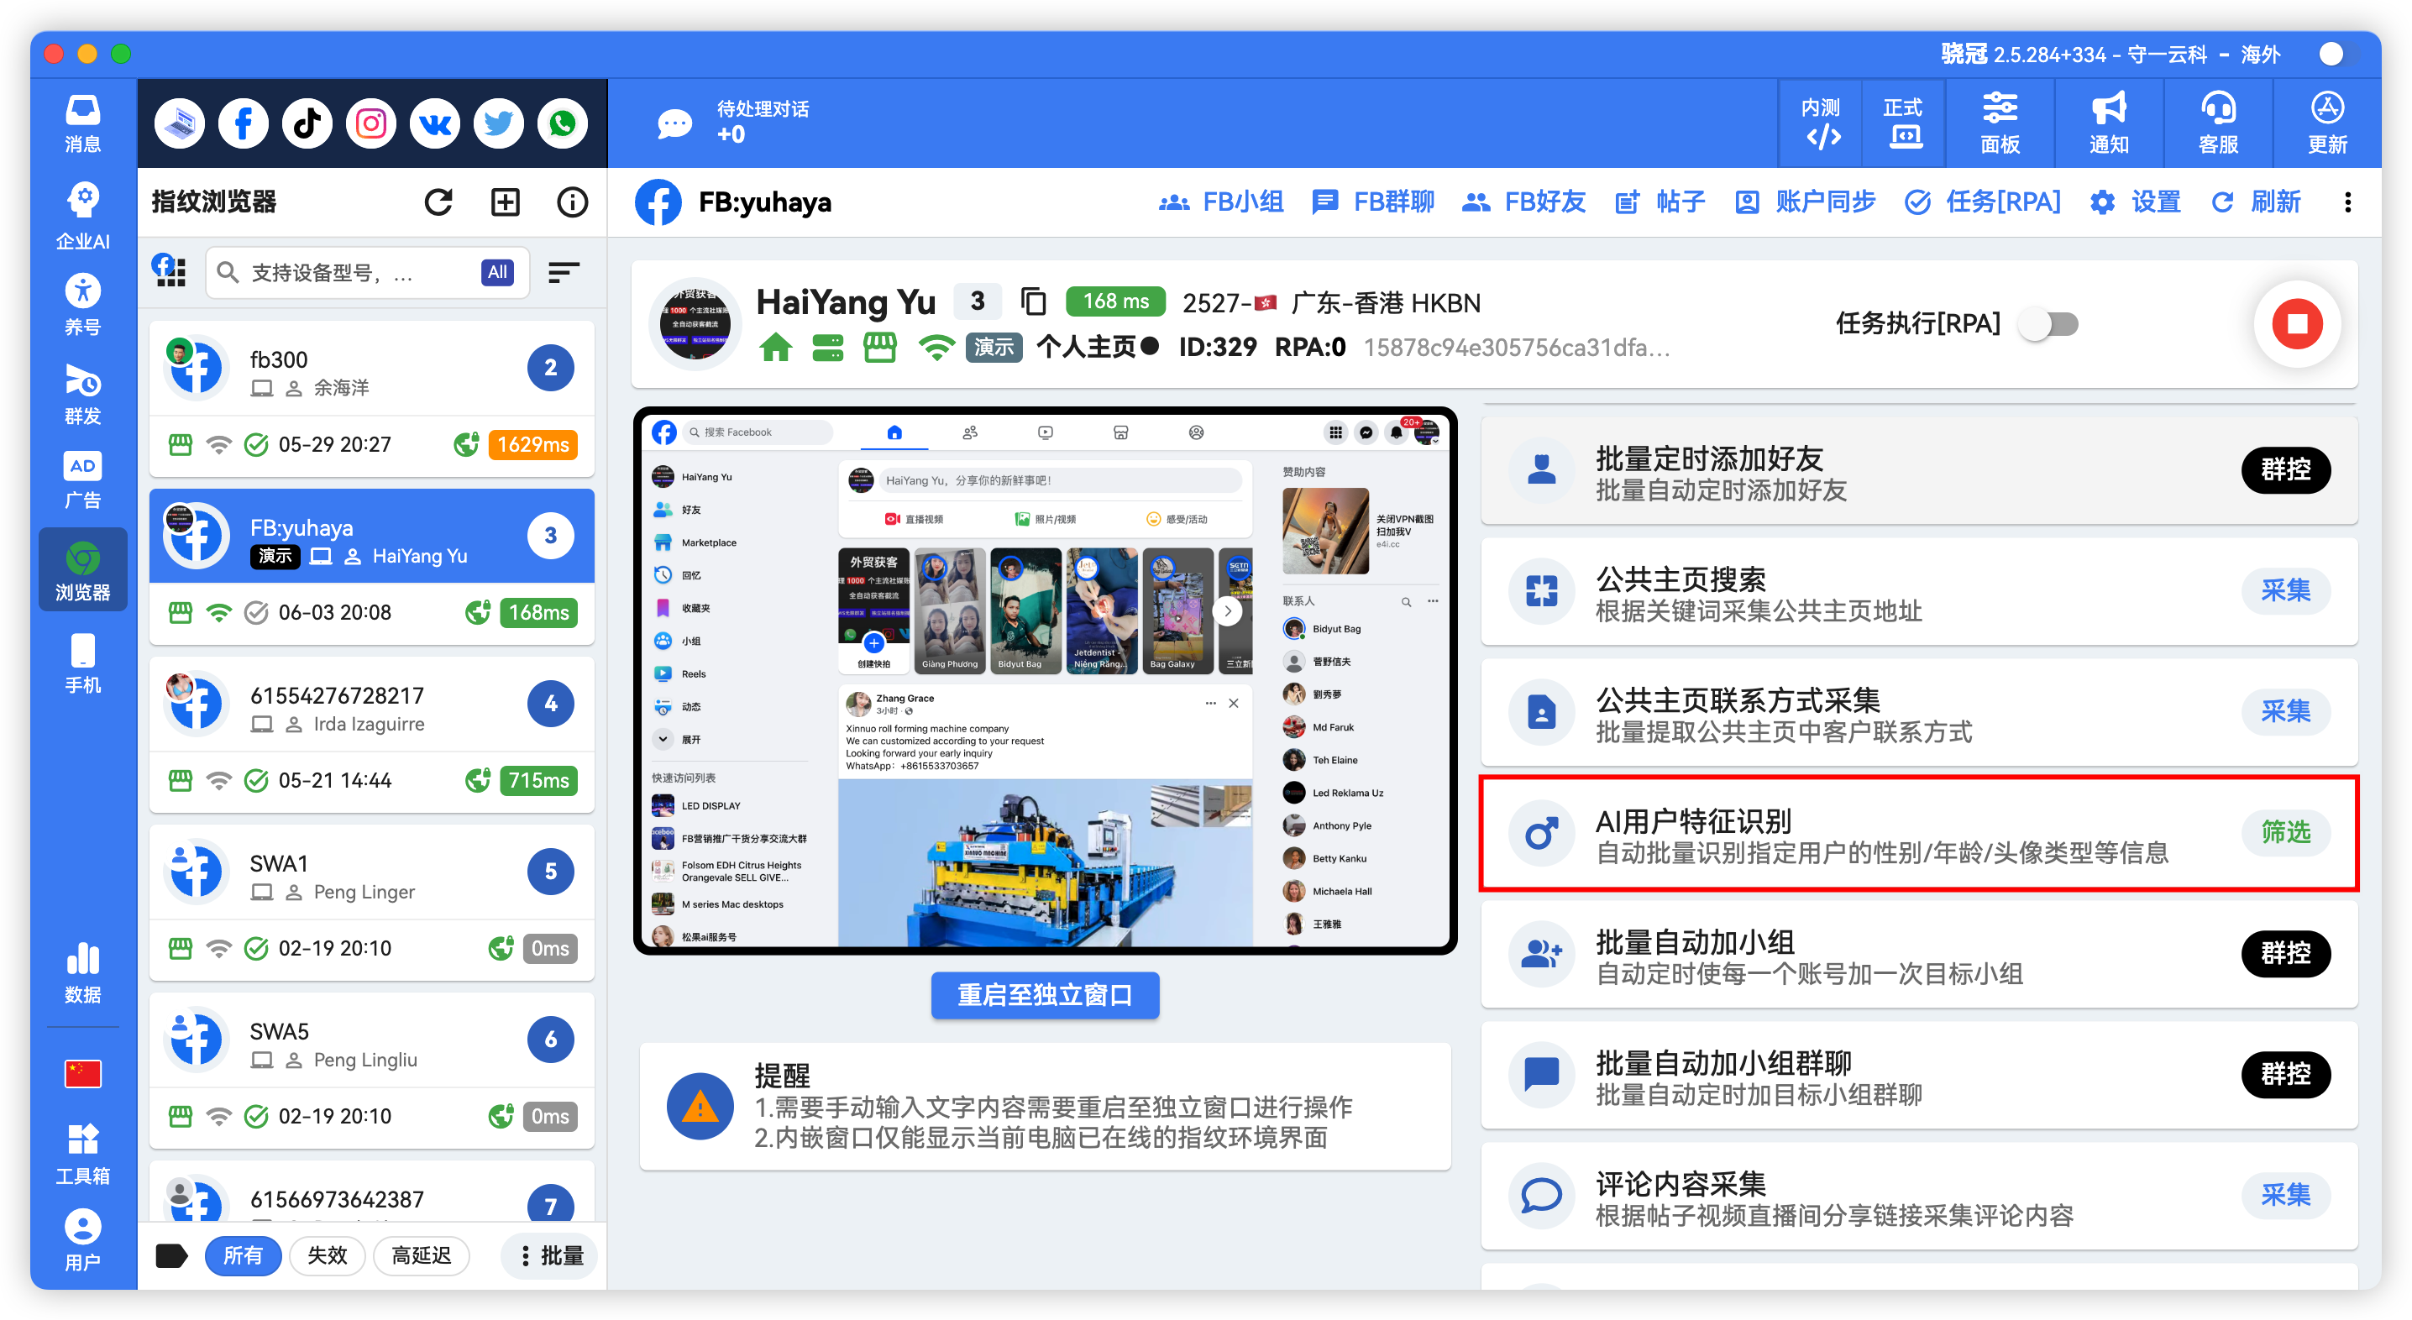Click 群控 for 批量自动加小组群聊
2412x1320 pixels.
(x=2285, y=1074)
